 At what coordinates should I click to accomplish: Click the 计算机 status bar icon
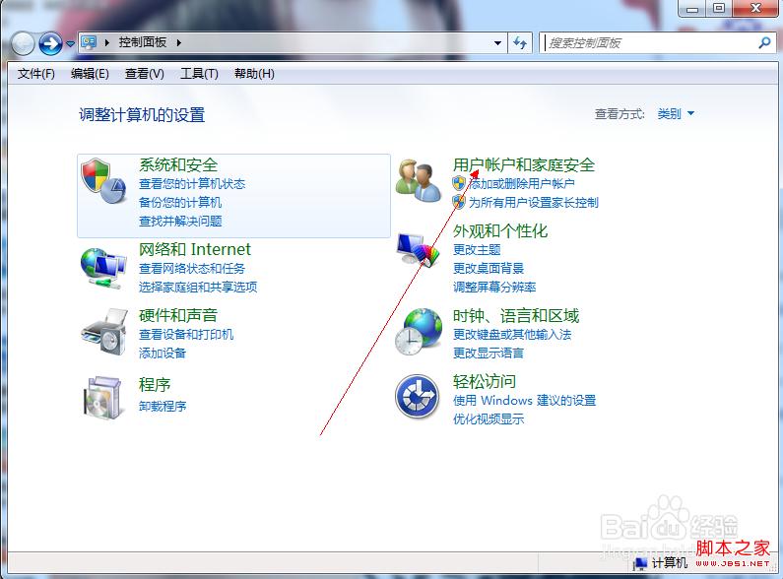tap(639, 563)
